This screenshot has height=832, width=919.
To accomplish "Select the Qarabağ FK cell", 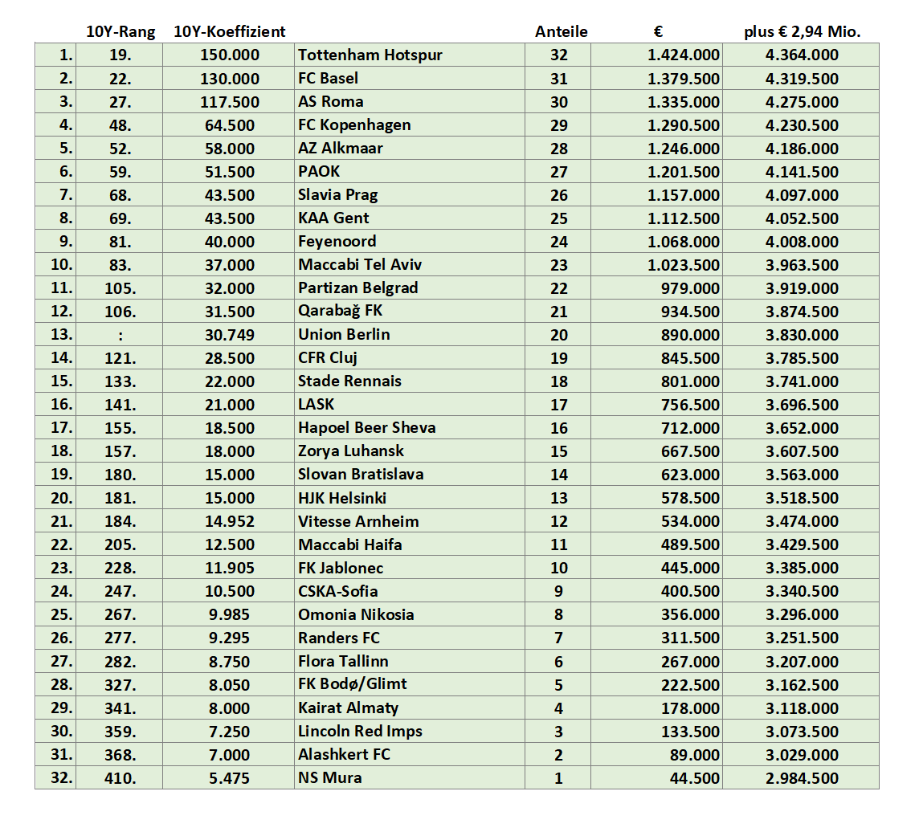I will tap(409, 311).
